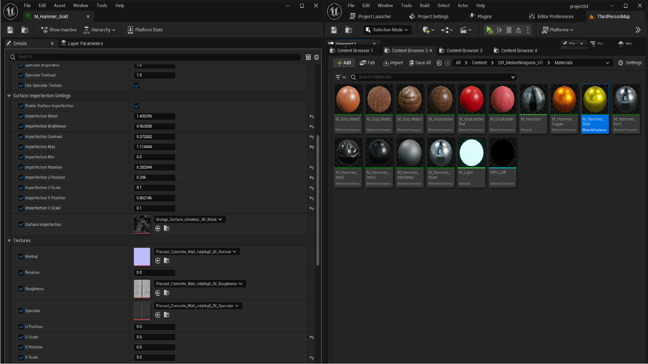Open the Build menu
648x364 pixels.
point(424,6)
